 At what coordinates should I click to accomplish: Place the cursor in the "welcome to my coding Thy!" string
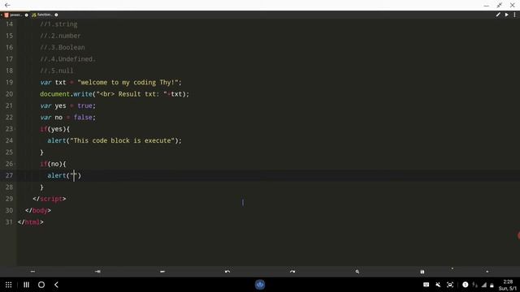[x=128, y=83]
